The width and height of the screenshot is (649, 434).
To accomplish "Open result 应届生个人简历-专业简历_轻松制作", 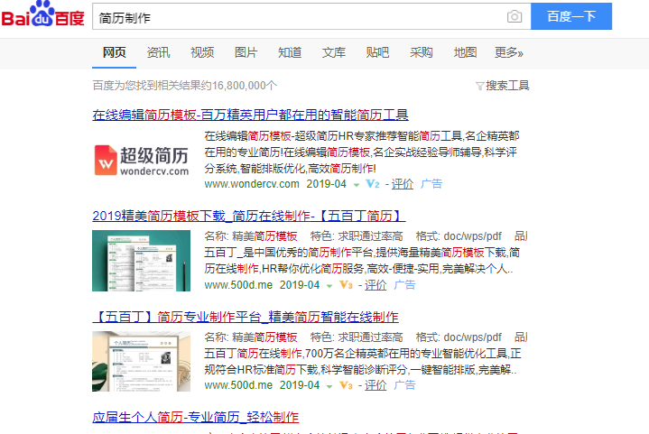I will pos(195,418).
